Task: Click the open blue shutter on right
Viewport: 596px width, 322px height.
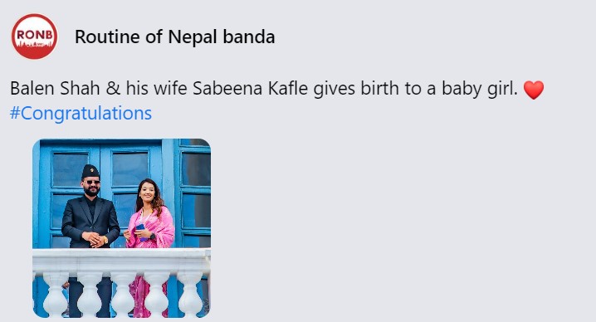Action: coord(195,194)
